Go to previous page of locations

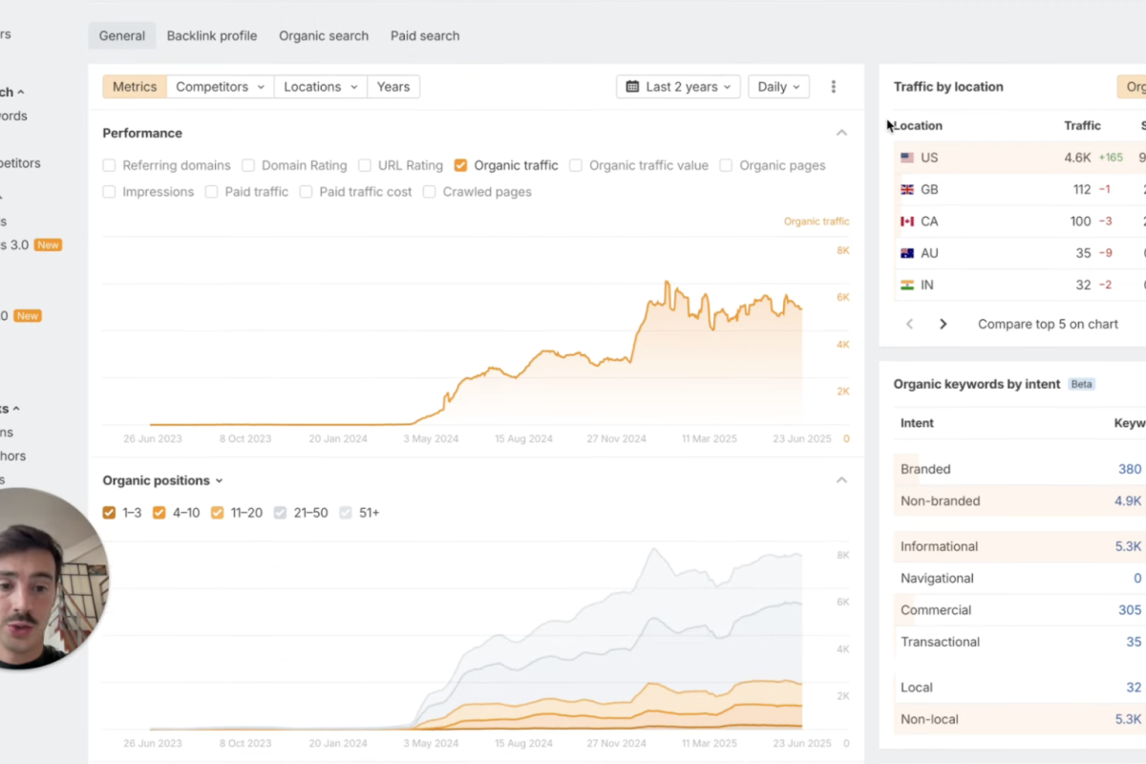tap(909, 324)
